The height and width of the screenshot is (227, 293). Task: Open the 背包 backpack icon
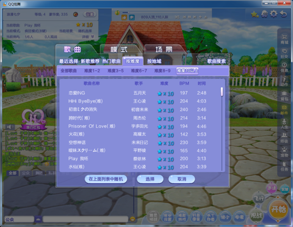(284, 96)
